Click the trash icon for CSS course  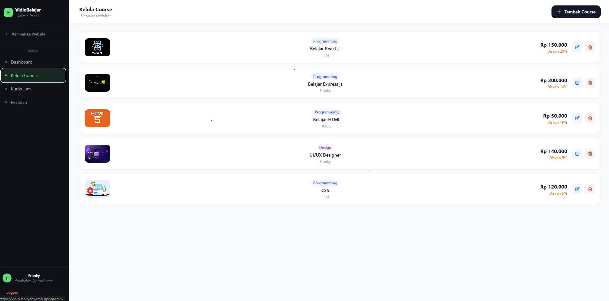point(590,189)
